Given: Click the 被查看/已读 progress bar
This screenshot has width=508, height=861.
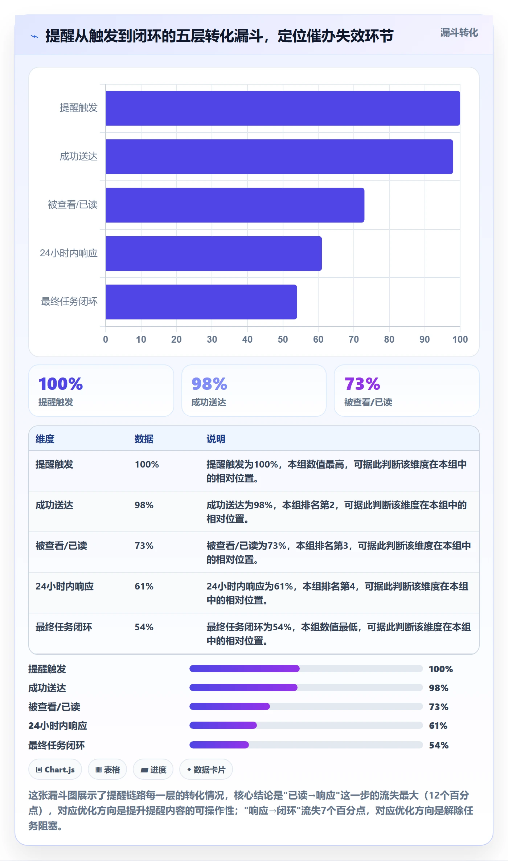Looking at the screenshot, I should tap(306, 706).
